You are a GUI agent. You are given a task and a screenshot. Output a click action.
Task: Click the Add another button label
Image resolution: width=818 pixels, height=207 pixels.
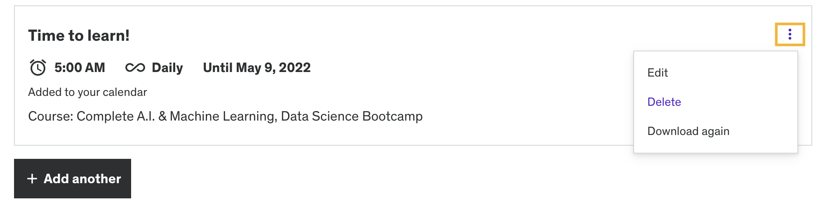[82, 179]
